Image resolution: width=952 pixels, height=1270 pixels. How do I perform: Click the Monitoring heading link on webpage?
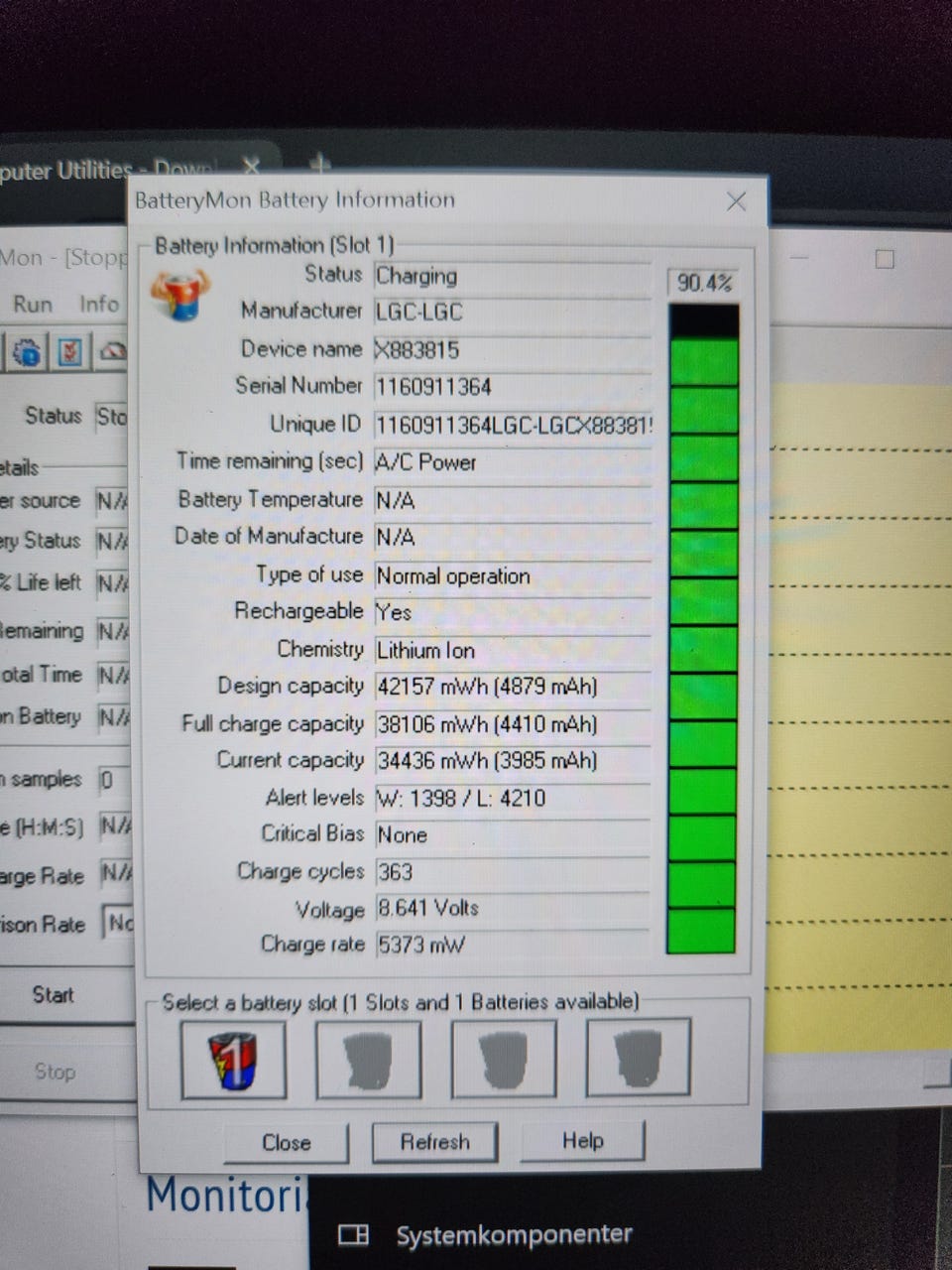click(227, 1195)
